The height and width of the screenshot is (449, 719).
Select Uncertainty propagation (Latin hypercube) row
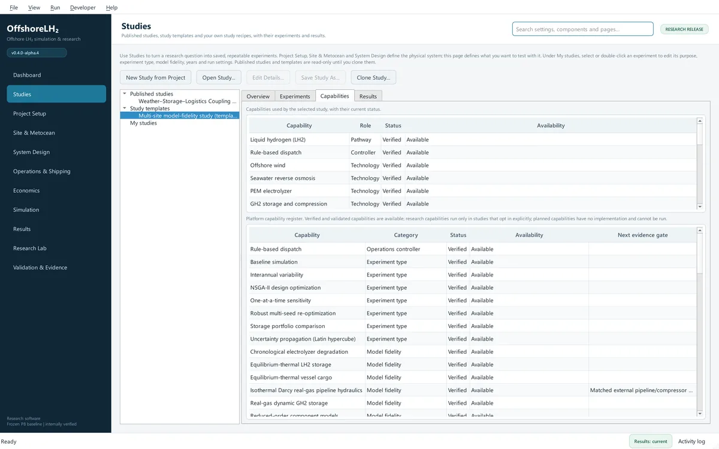[473, 339]
